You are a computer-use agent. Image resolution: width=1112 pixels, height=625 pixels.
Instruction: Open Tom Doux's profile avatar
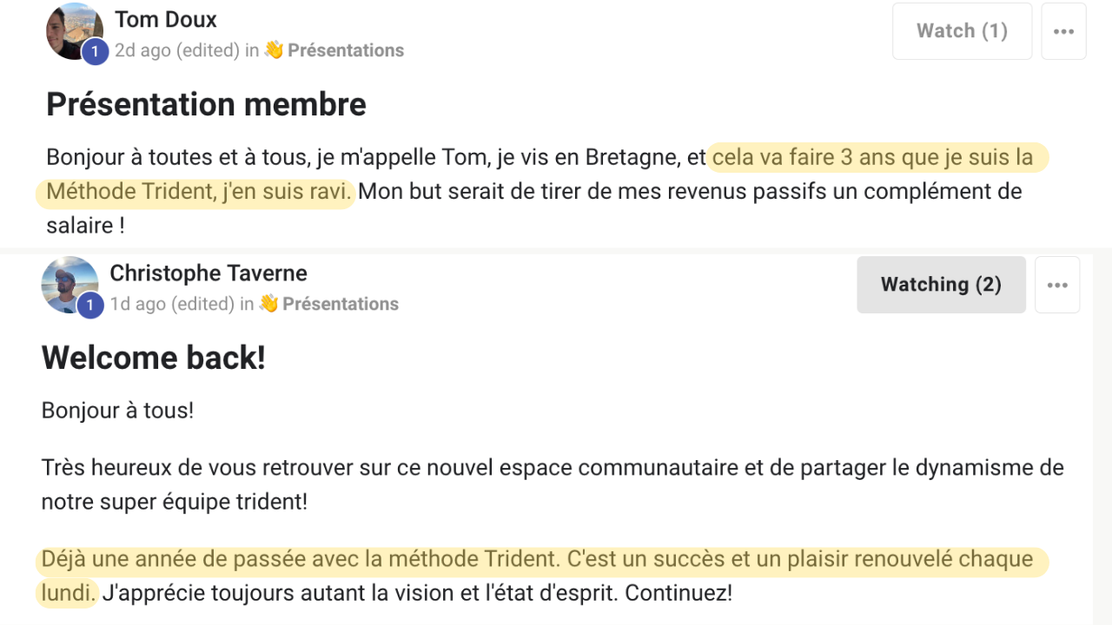point(75,31)
